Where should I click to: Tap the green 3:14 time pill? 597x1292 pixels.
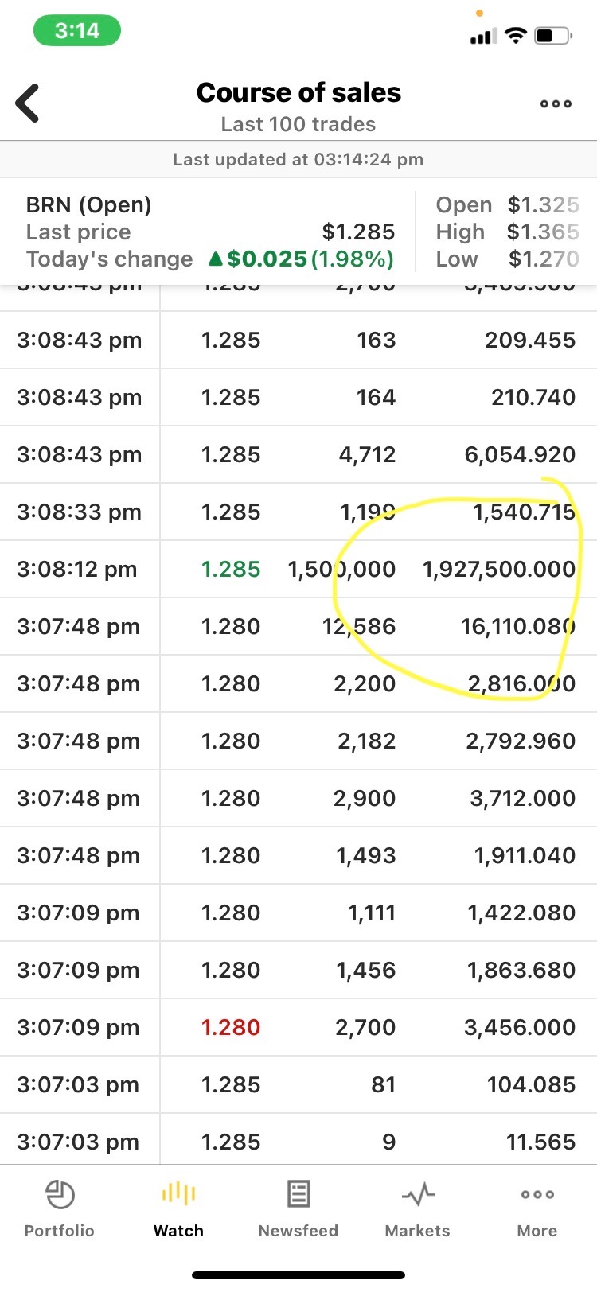tap(77, 31)
